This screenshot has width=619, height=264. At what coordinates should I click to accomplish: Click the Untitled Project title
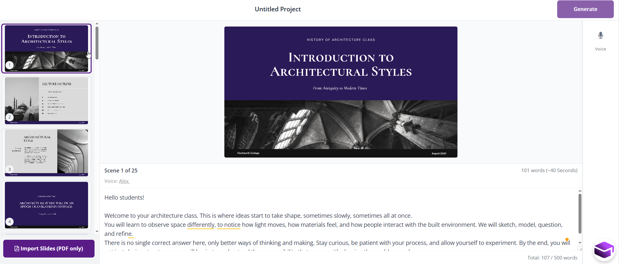coord(277,9)
